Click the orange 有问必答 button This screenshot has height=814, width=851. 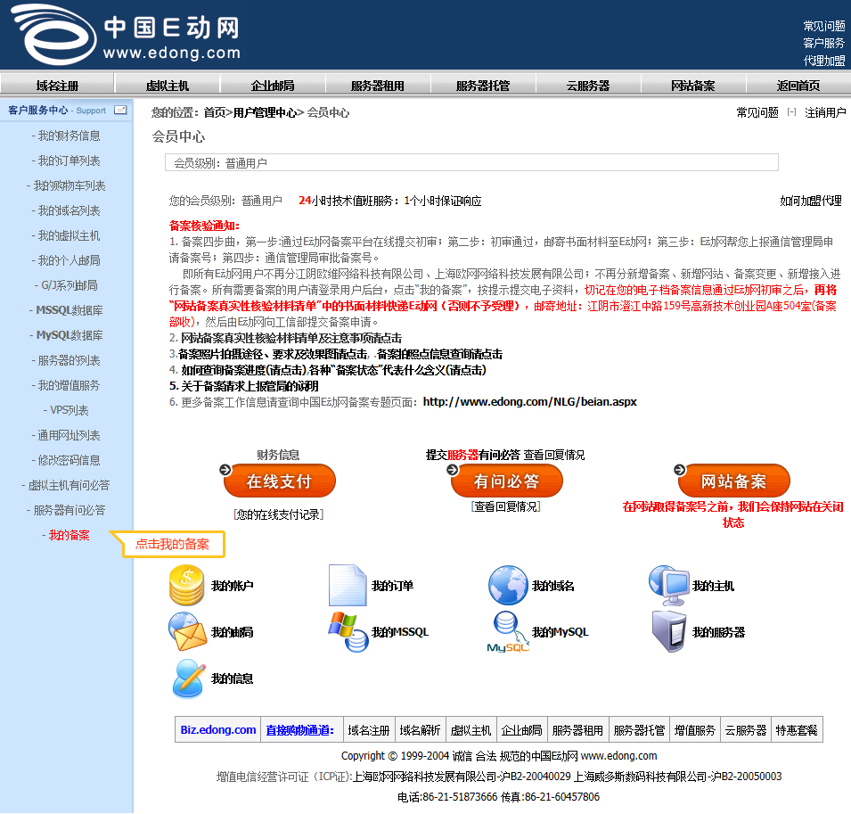[506, 481]
